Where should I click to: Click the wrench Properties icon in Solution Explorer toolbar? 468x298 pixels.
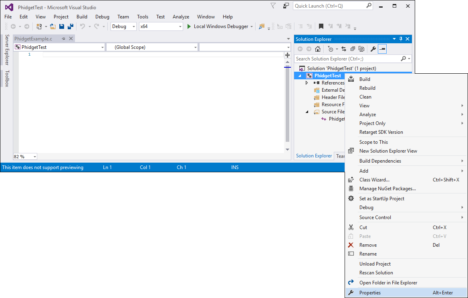373,49
